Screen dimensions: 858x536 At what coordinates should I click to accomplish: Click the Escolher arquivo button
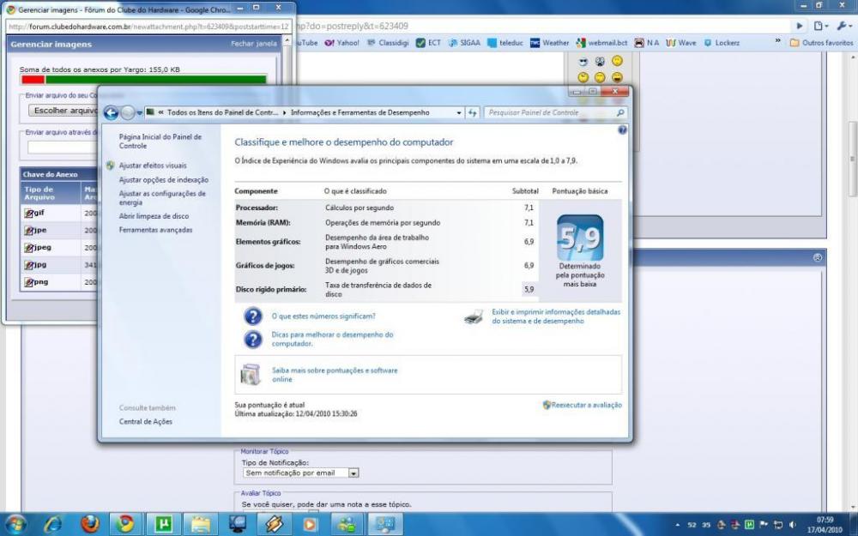(x=63, y=111)
